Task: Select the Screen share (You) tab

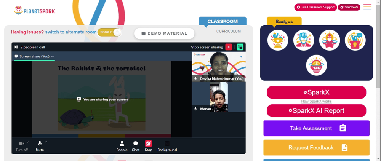Action: click(34, 56)
